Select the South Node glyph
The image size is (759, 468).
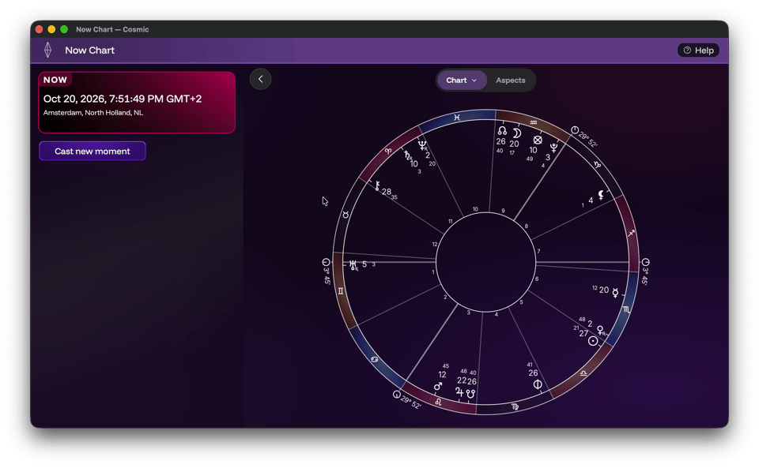pyautogui.click(x=470, y=394)
